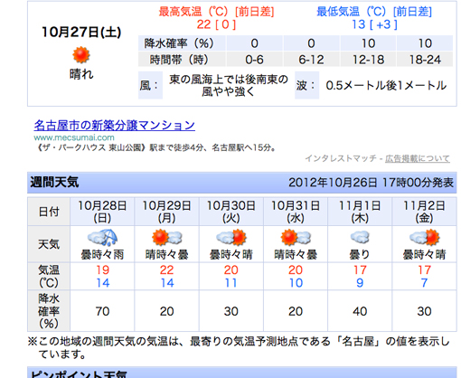Click the 40 percent precipitation cell
The height and width of the screenshot is (378, 461).
coord(360,311)
